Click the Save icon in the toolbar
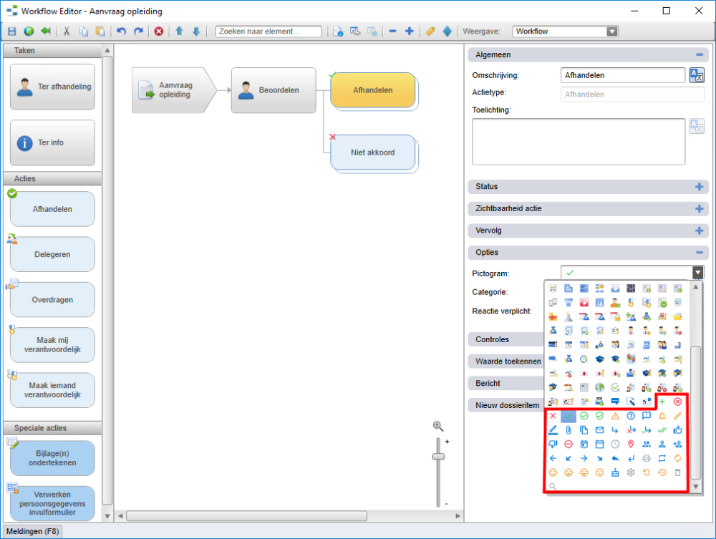The height and width of the screenshot is (539, 716). [x=11, y=31]
